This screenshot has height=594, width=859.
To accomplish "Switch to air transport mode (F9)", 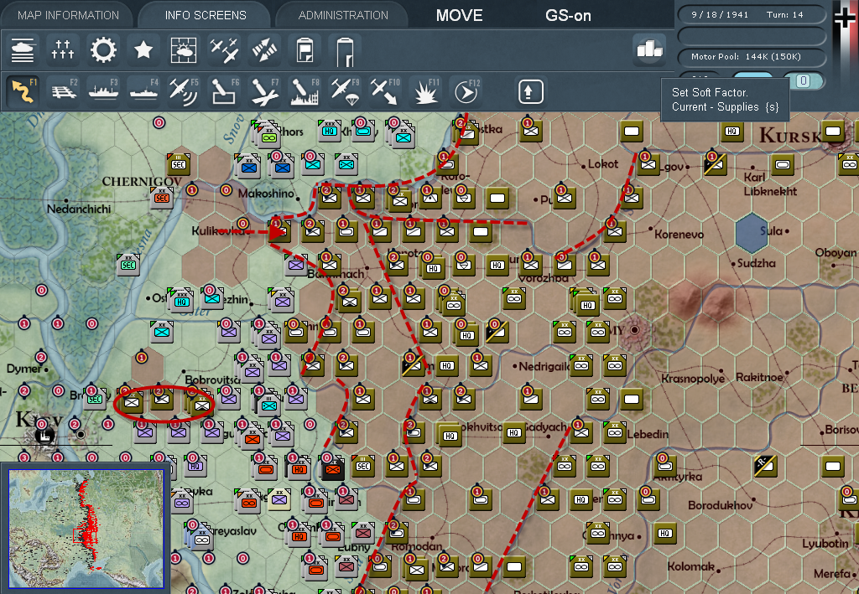I will tap(345, 90).
